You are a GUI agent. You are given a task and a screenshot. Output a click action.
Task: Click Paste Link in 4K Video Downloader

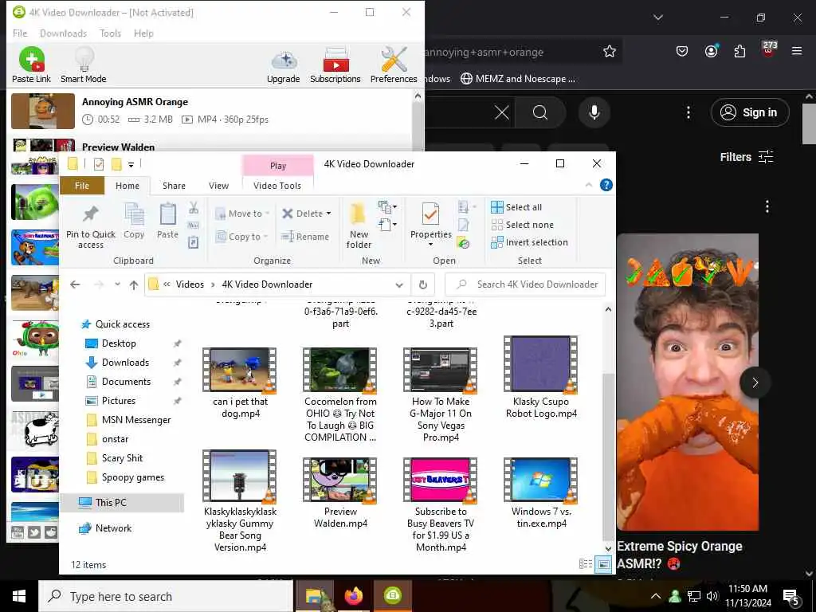pos(31,65)
